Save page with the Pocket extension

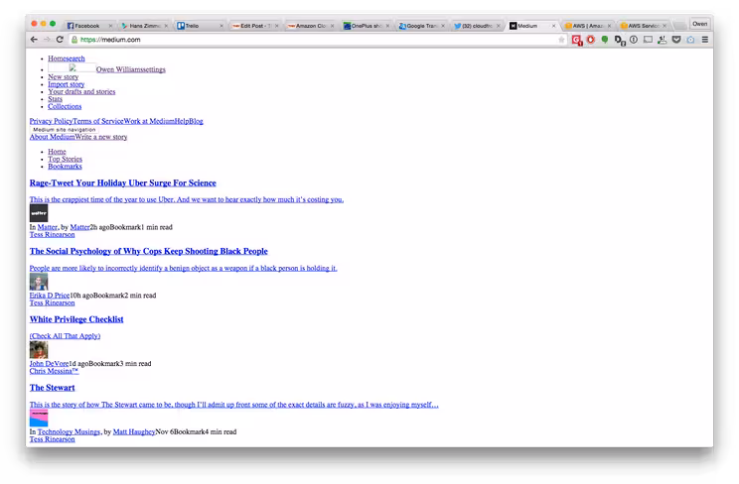676,40
